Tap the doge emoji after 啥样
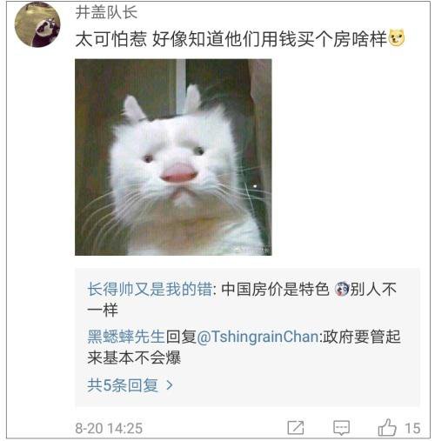This screenshot has height=441, width=435. pyautogui.click(x=397, y=38)
